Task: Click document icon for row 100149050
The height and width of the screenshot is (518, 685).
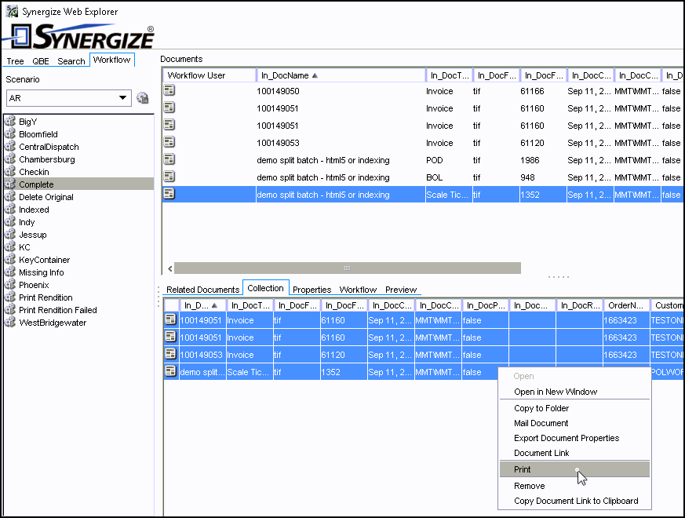Action: coord(169,90)
